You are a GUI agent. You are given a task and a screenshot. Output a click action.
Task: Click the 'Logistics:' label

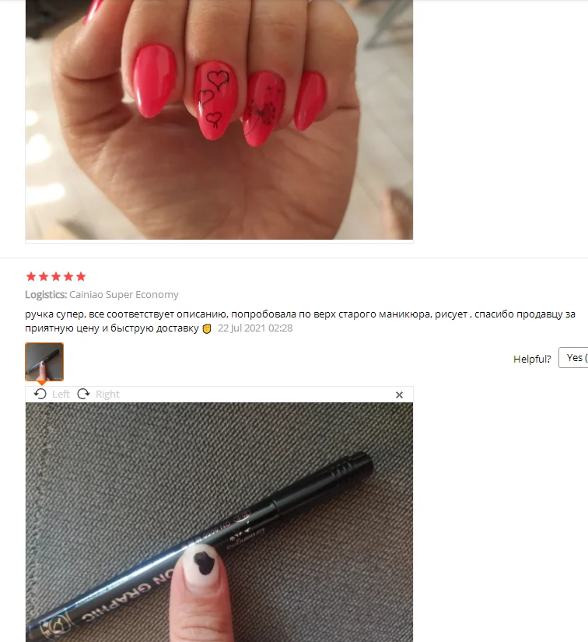[x=46, y=295]
